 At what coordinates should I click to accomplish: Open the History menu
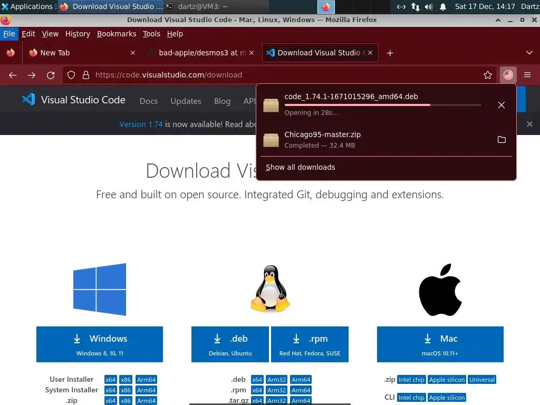click(x=78, y=34)
